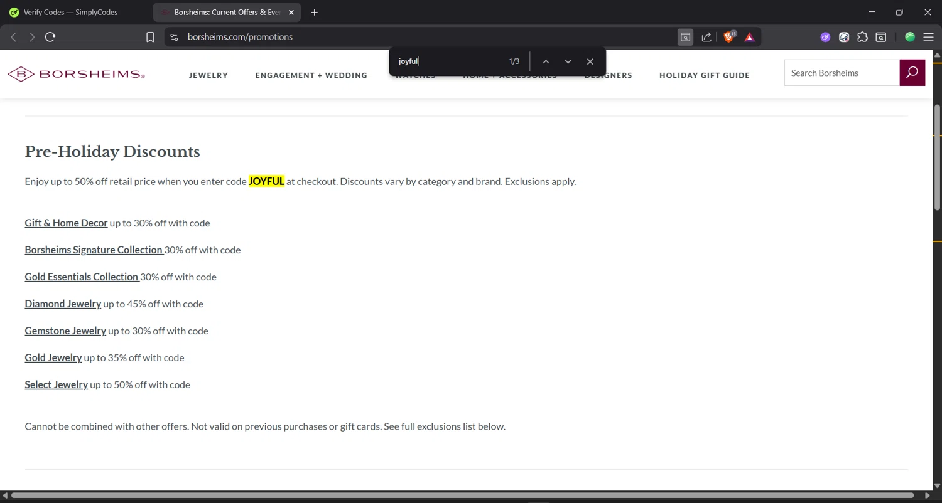Screen dimensions: 942x503
Task: Click the Pre-Holiday Discounts heading
Action: (x=112, y=152)
